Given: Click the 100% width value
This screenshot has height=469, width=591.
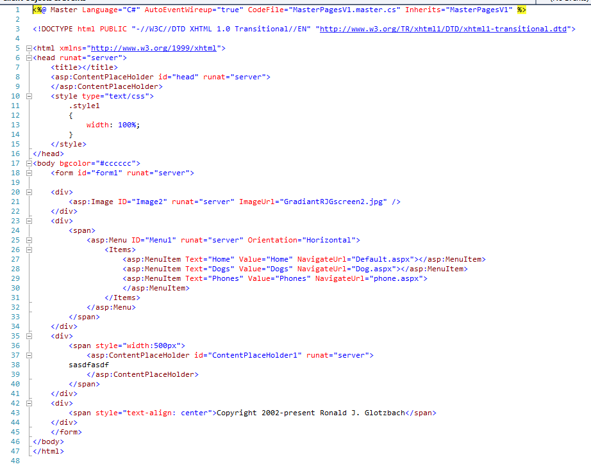Looking at the screenshot, I should [127, 125].
